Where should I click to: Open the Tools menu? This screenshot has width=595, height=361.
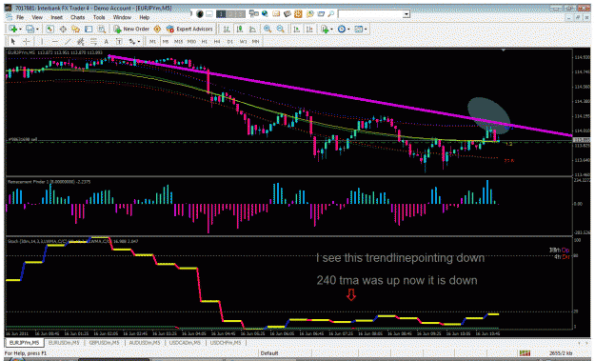point(99,17)
